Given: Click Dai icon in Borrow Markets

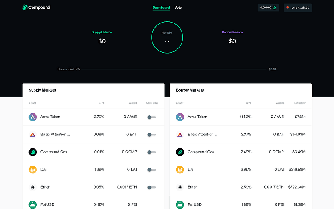Looking at the screenshot, I should click(180, 170).
